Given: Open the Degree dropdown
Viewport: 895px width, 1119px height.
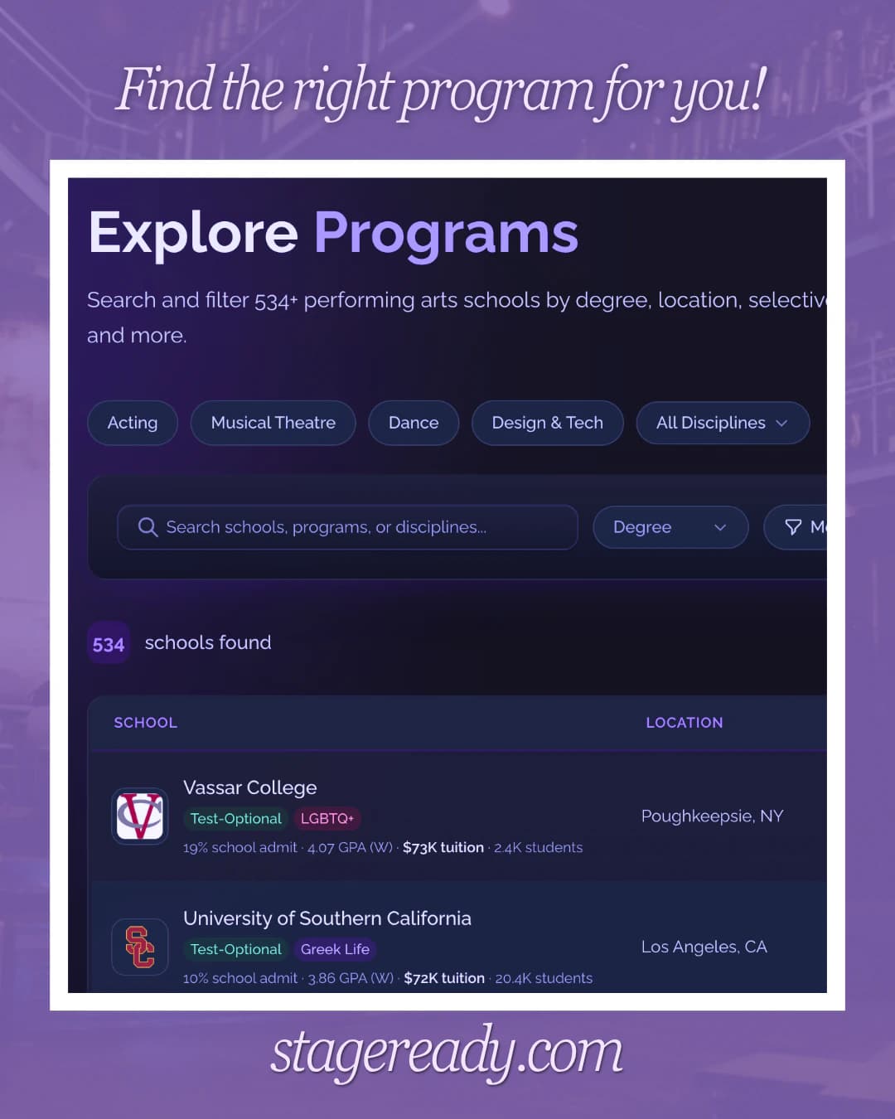Looking at the screenshot, I should (670, 527).
